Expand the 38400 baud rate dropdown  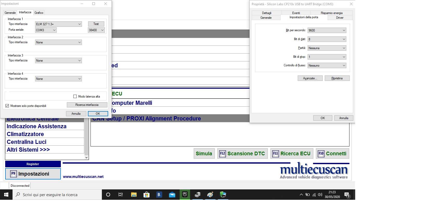tap(96, 30)
